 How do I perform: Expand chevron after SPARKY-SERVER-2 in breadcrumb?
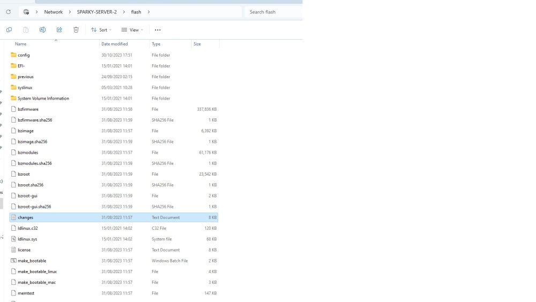coord(124,12)
